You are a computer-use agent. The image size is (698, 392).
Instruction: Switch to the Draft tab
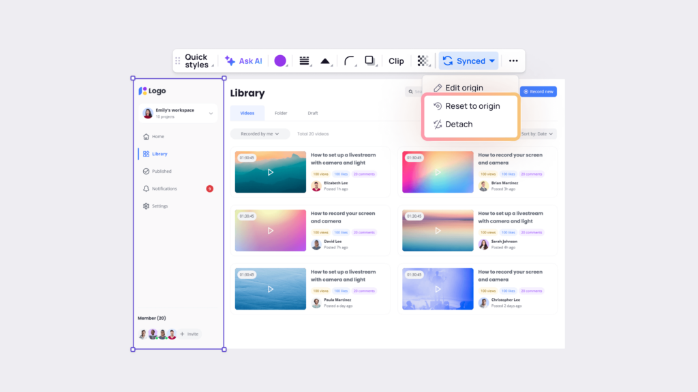pyautogui.click(x=313, y=112)
